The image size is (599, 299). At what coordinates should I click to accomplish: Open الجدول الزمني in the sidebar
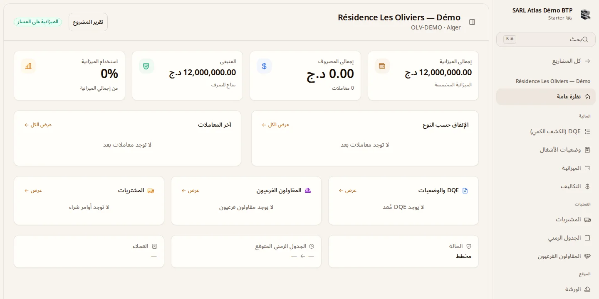tap(546, 238)
